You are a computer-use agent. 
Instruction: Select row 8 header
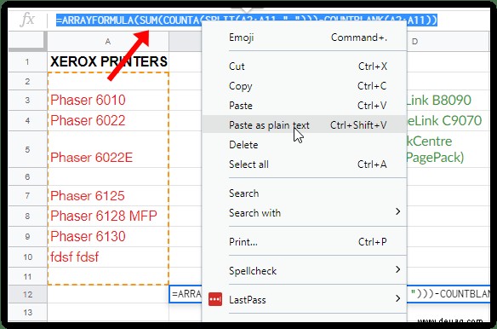pos(28,216)
